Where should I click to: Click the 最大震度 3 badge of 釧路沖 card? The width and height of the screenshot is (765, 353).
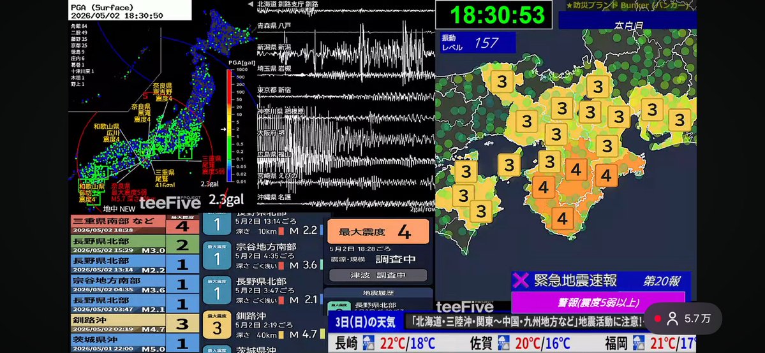pyautogui.click(x=217, y=325)
